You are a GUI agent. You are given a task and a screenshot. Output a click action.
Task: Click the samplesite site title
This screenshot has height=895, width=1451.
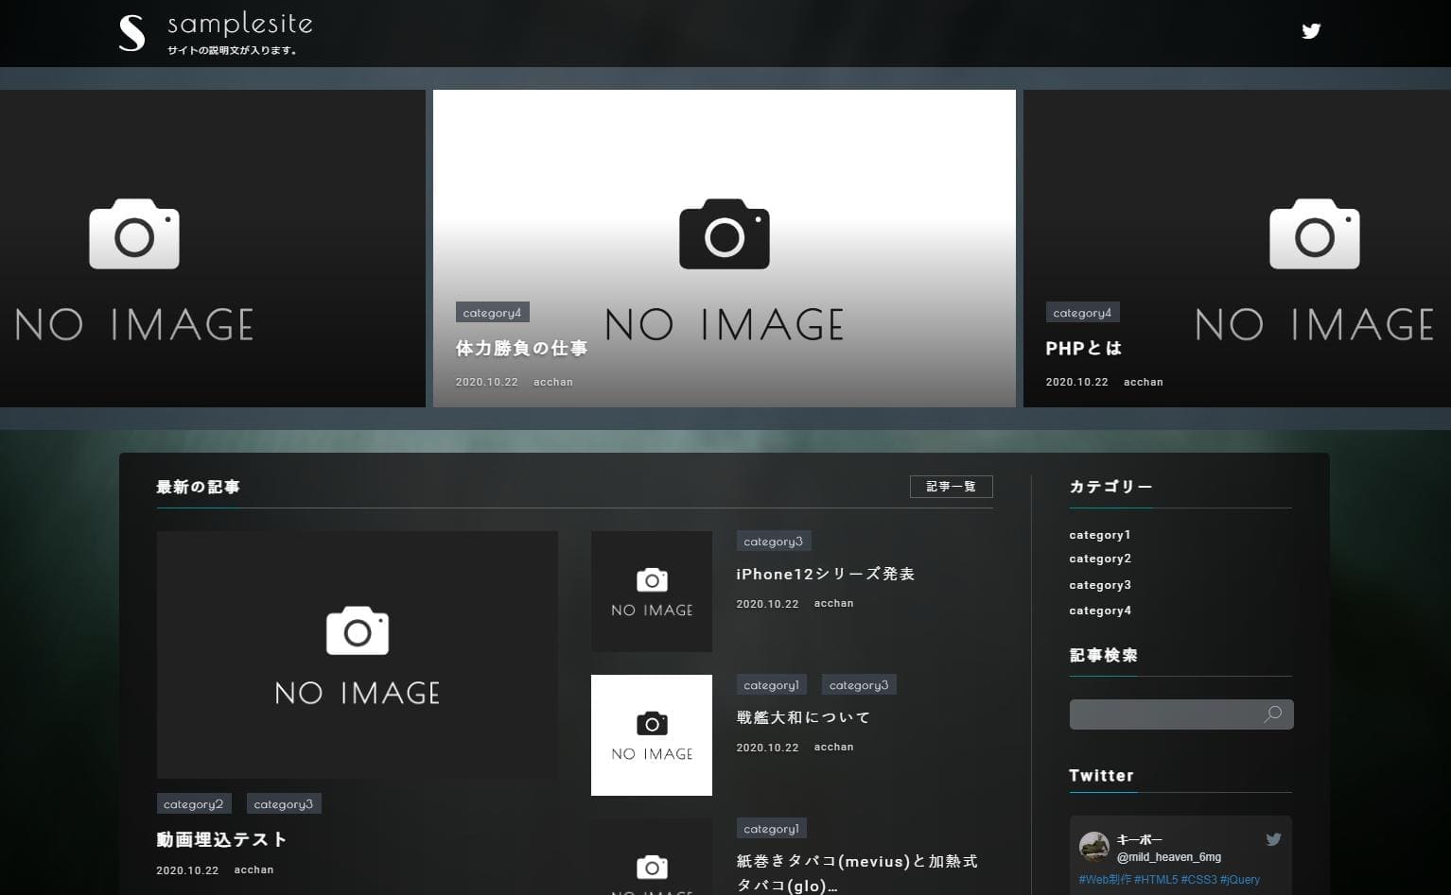point(240,25)
